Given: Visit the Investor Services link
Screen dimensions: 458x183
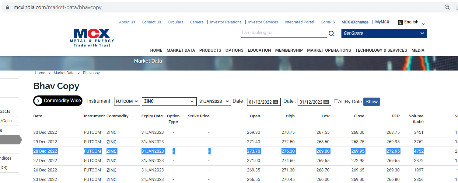Looking at the screenshot, I should click(263, 22).
